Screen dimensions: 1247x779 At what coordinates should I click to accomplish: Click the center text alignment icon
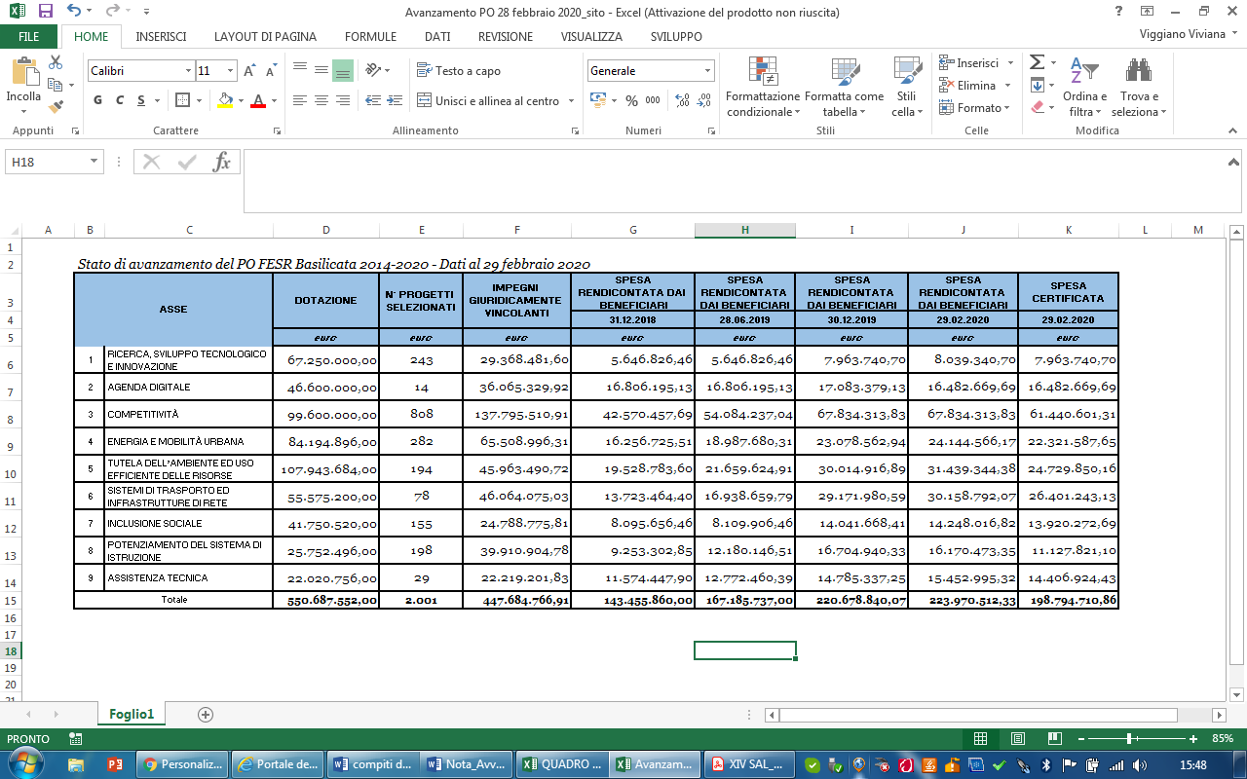coord(321,100)
